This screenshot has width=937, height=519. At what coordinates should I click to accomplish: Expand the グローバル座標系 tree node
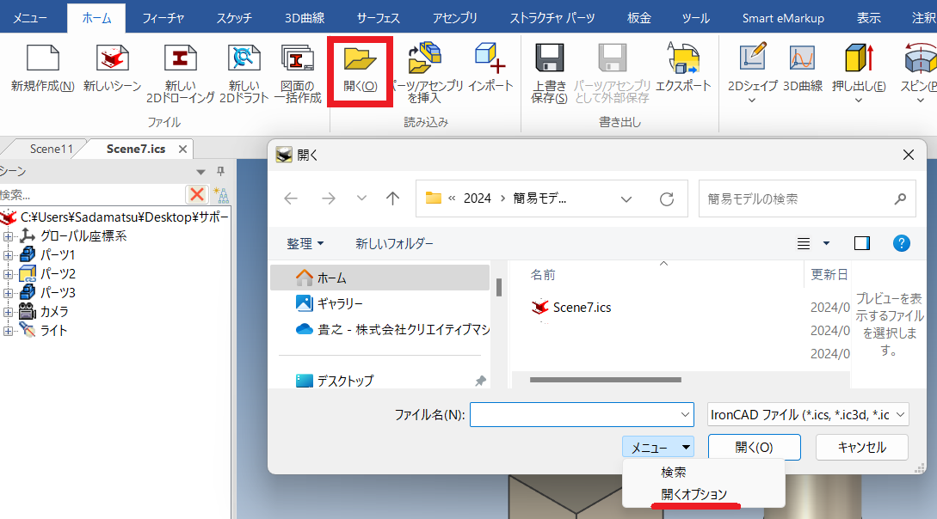click(9, 236)
